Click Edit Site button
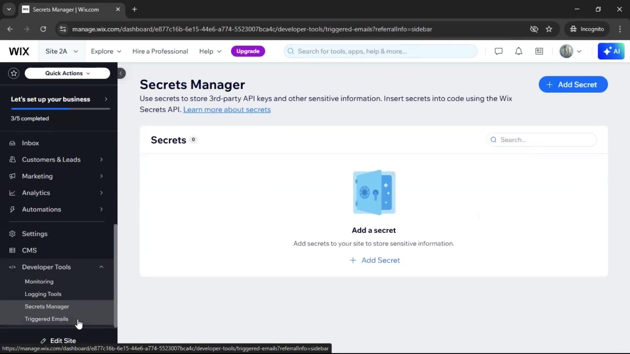 [x=58, y=341]
